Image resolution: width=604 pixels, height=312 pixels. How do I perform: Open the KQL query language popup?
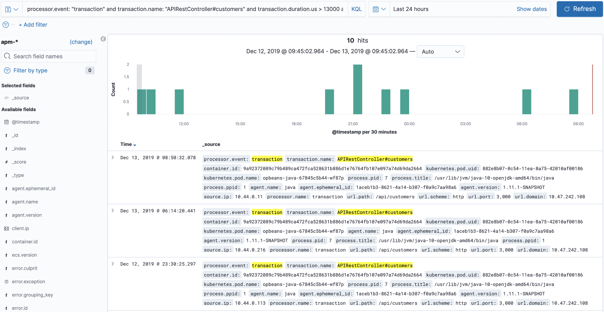click(357, 9)
